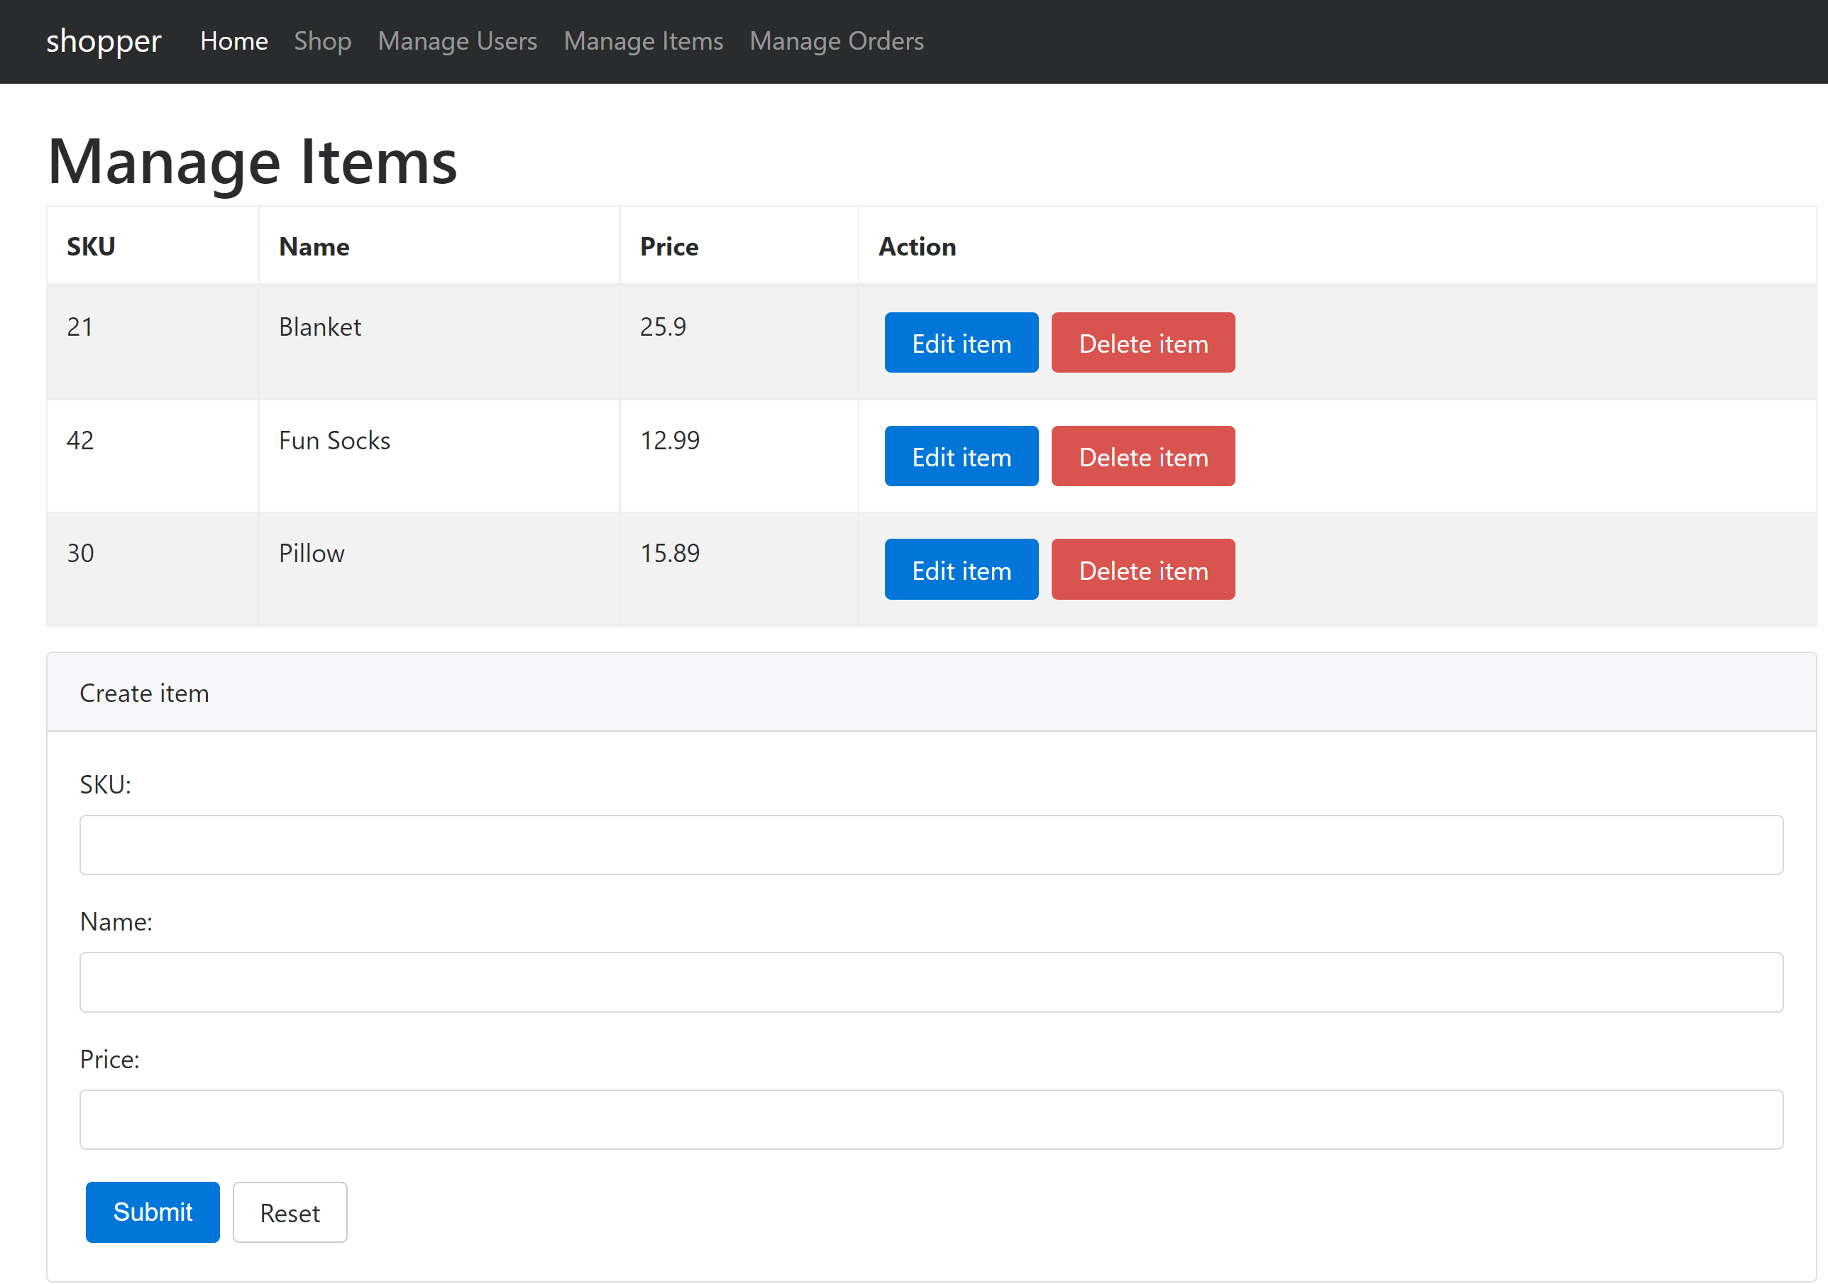Viewport: 1828px width, 1284px height.
Task: Reset the Create item form
Action: pos(290,1212)
